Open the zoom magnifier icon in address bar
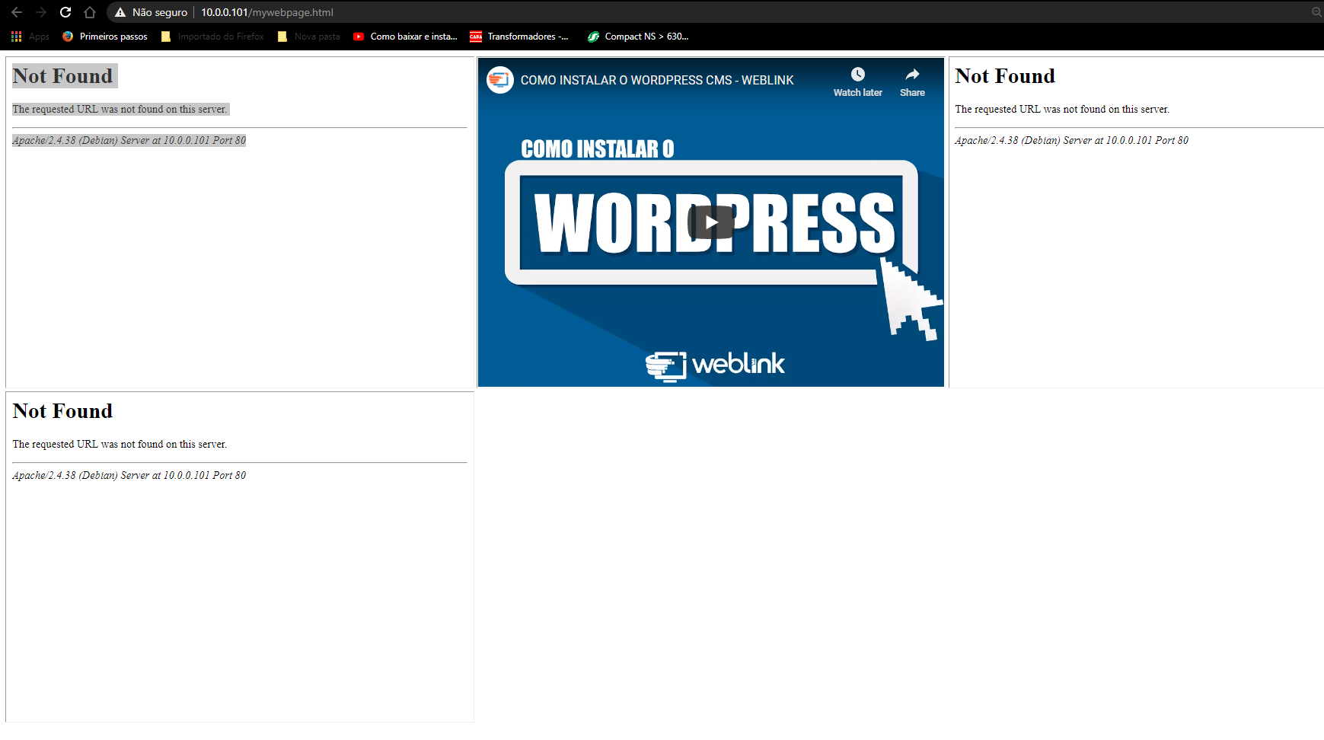Screen dimensions: 1324x740 (1316, 12)
